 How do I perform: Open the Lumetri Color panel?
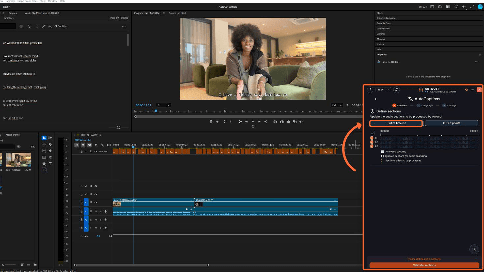tap(384, 29)
